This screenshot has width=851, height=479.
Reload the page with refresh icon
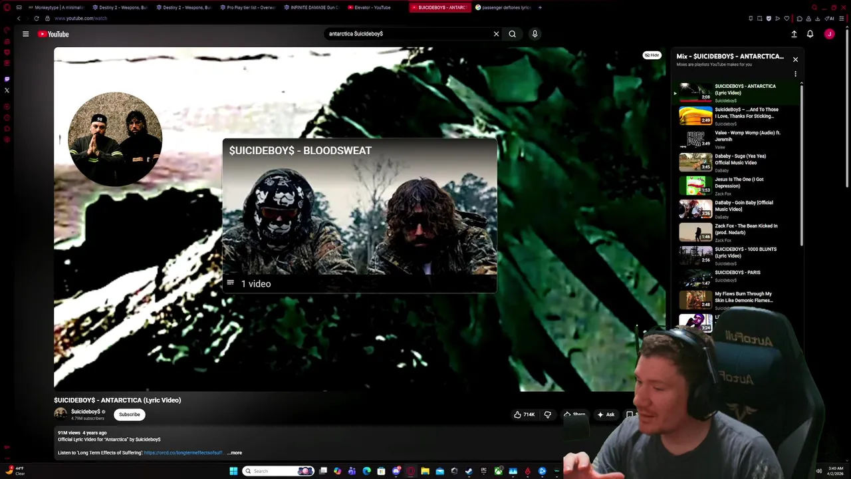37,19
